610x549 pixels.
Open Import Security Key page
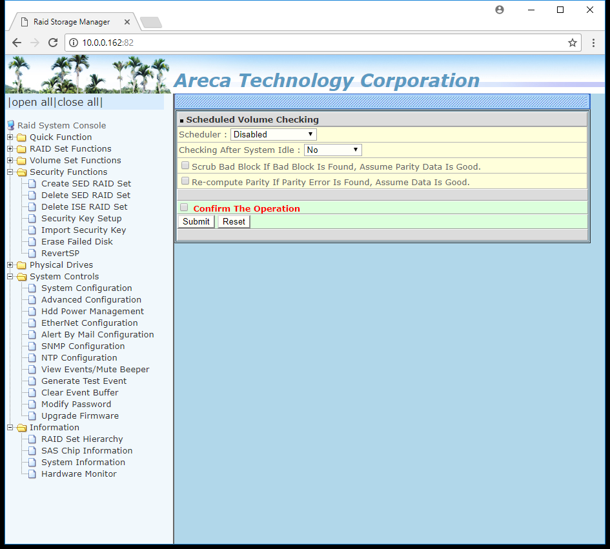coord(84,230)
